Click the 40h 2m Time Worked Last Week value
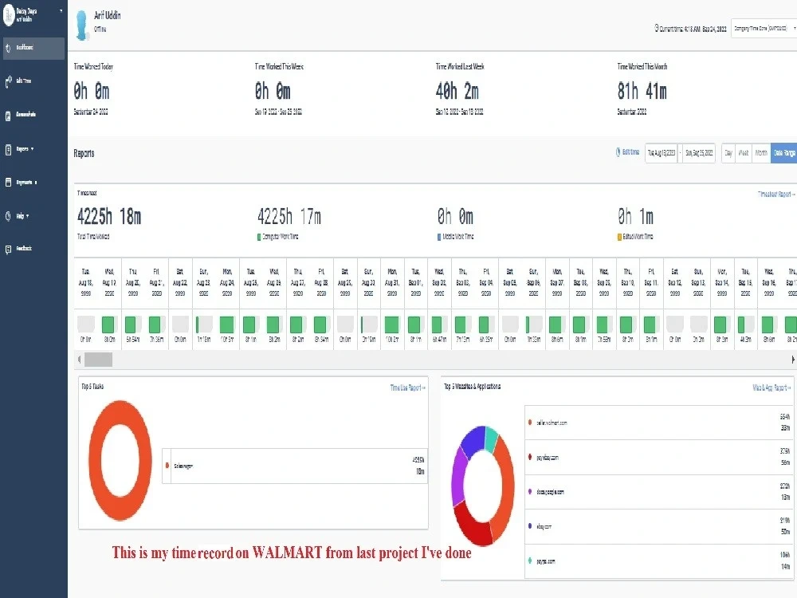The width and height of the screenshot is (797, 598). (x=457, y=92)
